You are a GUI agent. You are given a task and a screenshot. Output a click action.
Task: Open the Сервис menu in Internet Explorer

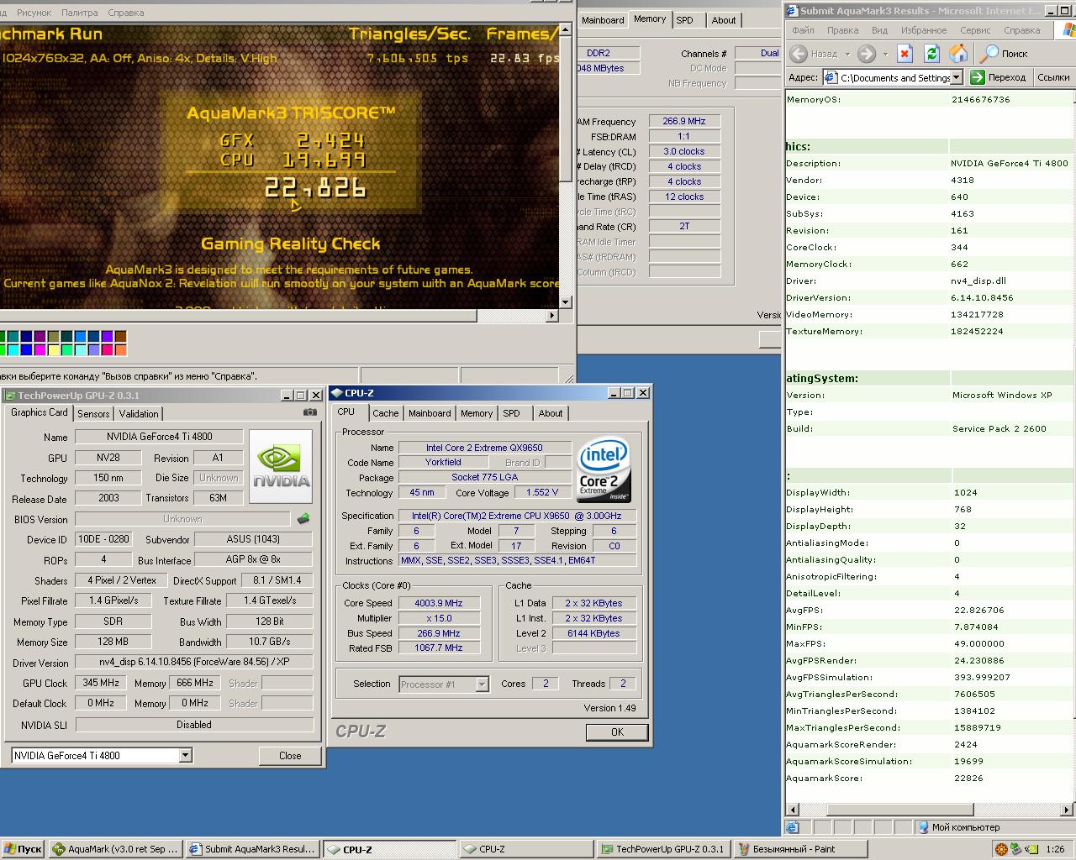pyautogui.click(x=975, y=30)
